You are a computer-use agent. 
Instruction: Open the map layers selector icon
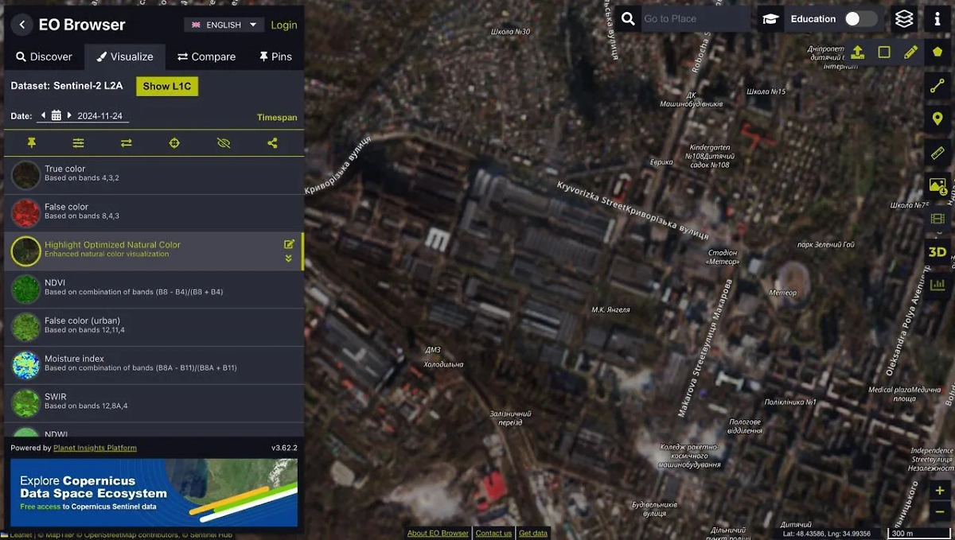[904, 19]
